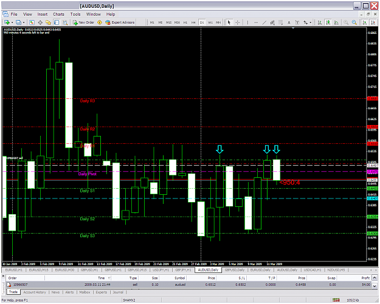
Task: Select the Vertical Line drawing tool
Action: (x=247, y=22)
